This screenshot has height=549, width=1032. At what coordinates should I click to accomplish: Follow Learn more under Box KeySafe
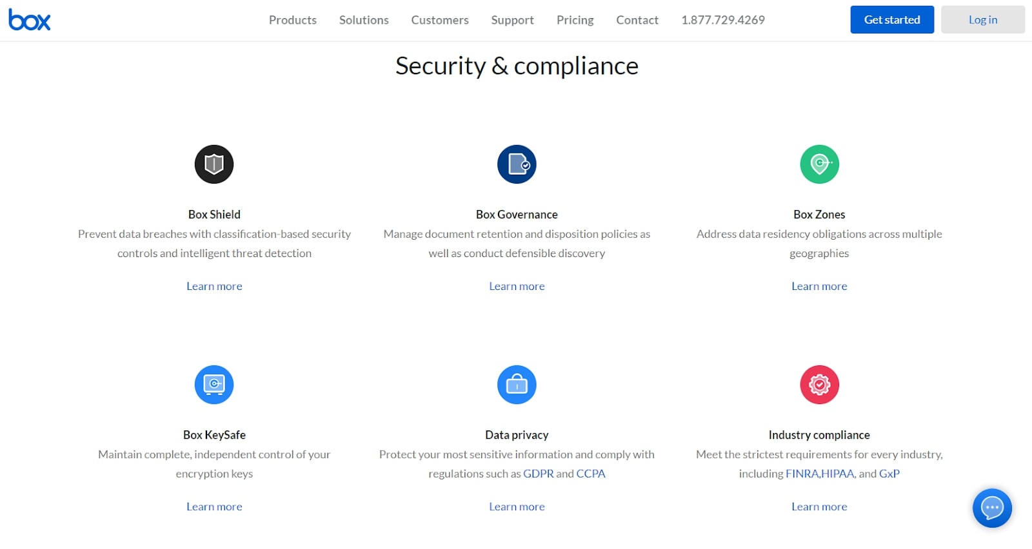[214, 506]
